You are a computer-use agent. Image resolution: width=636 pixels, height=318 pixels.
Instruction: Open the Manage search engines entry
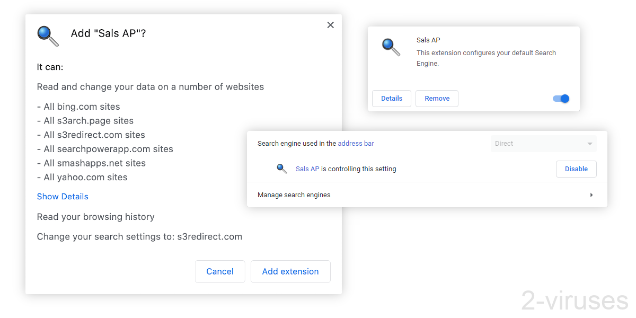[294, 195]
